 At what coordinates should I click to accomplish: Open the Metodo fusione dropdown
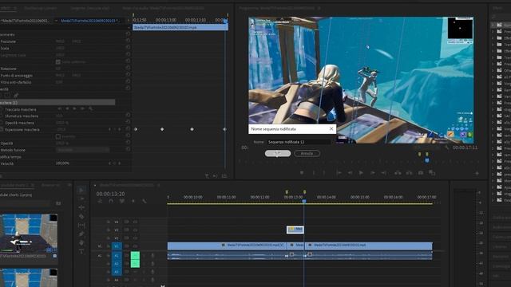[82, 150]
